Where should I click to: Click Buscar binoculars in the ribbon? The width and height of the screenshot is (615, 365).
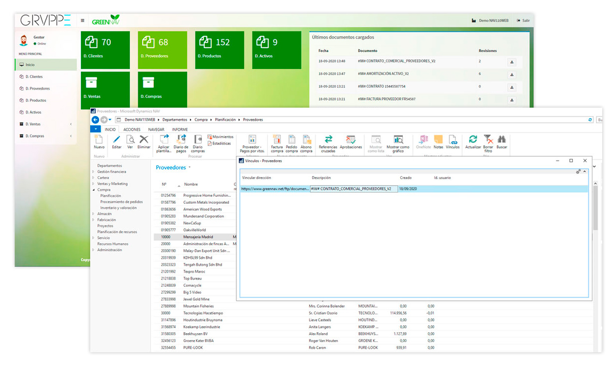(x=502, y=142)
